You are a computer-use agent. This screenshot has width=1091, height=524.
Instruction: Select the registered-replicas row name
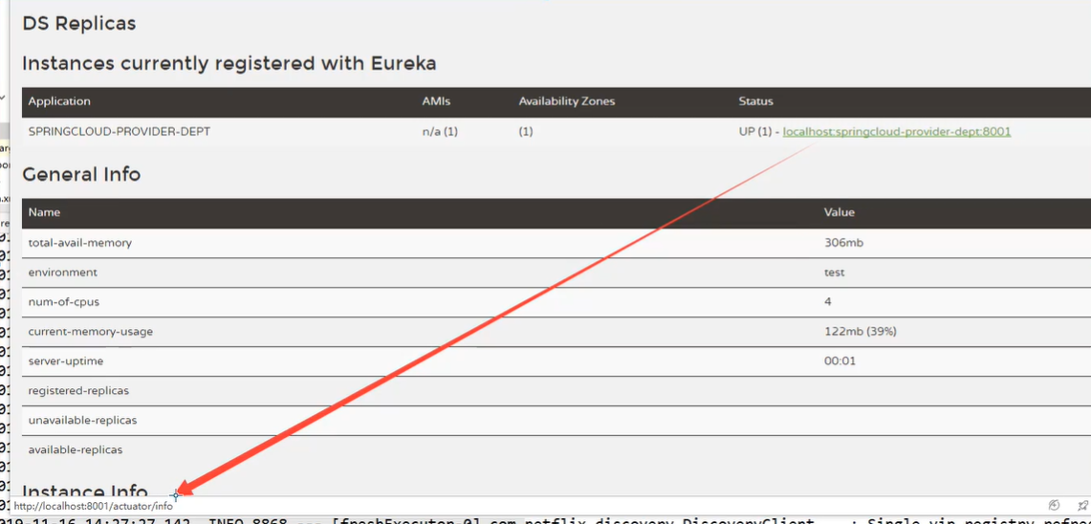click(78, 391)
